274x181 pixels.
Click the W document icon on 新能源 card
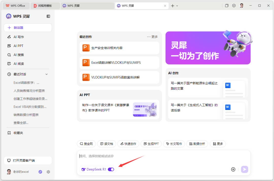(228, 85)
